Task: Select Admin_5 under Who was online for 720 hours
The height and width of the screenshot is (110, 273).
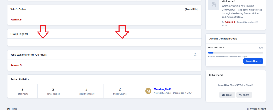Action: pos(16,65)
